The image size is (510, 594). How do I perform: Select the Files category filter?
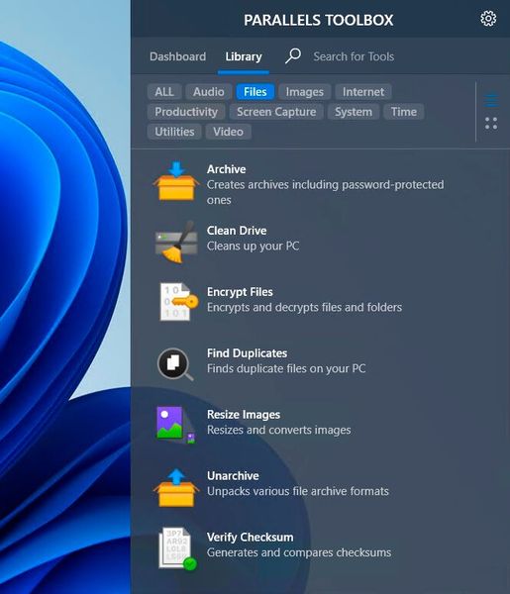coord(255,92)
